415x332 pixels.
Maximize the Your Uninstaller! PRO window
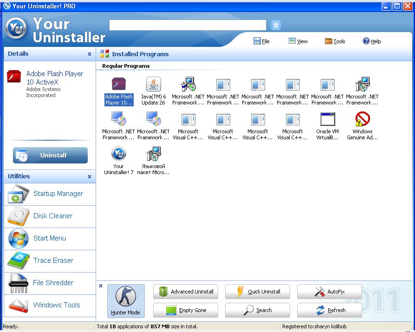pyautogui.click(x=397, y=6)
